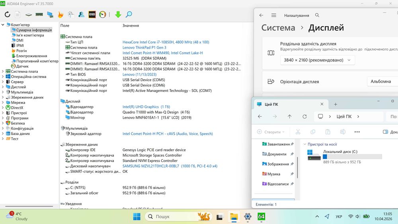Viewport: 398px width, 224px height.
Task: Launch the system stability test flame icon
Action: (60, 14)
